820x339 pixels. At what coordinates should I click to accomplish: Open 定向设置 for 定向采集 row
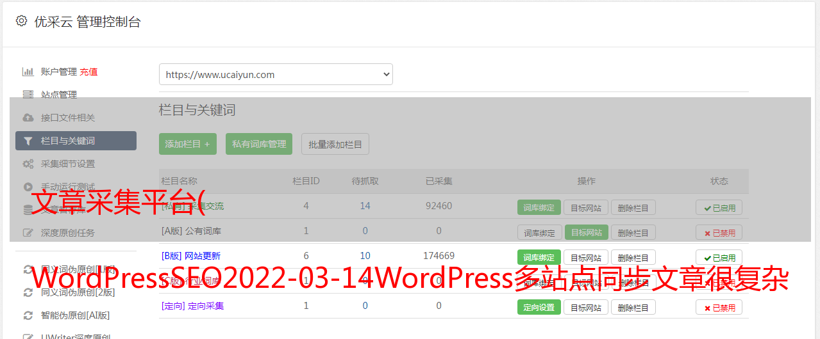[539, 307]
